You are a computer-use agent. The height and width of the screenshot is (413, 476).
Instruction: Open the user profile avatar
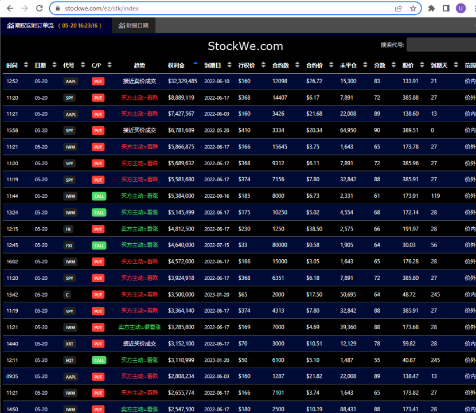pos(461,9)
